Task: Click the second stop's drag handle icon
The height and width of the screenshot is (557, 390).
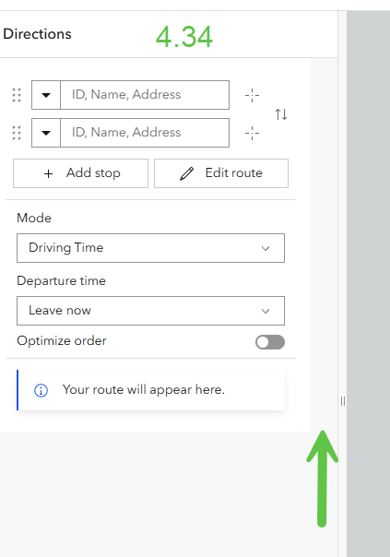Action: [17, 133]
